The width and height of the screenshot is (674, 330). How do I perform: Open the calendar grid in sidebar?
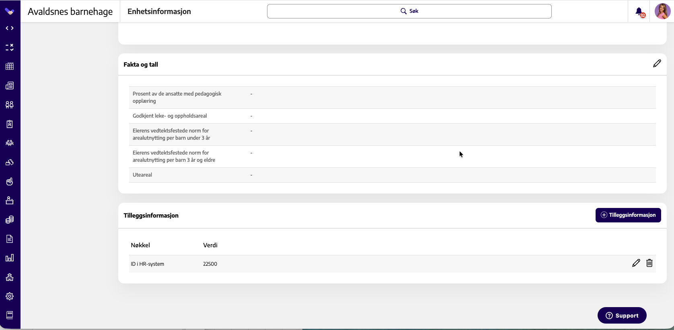click(x=10, y=66)
